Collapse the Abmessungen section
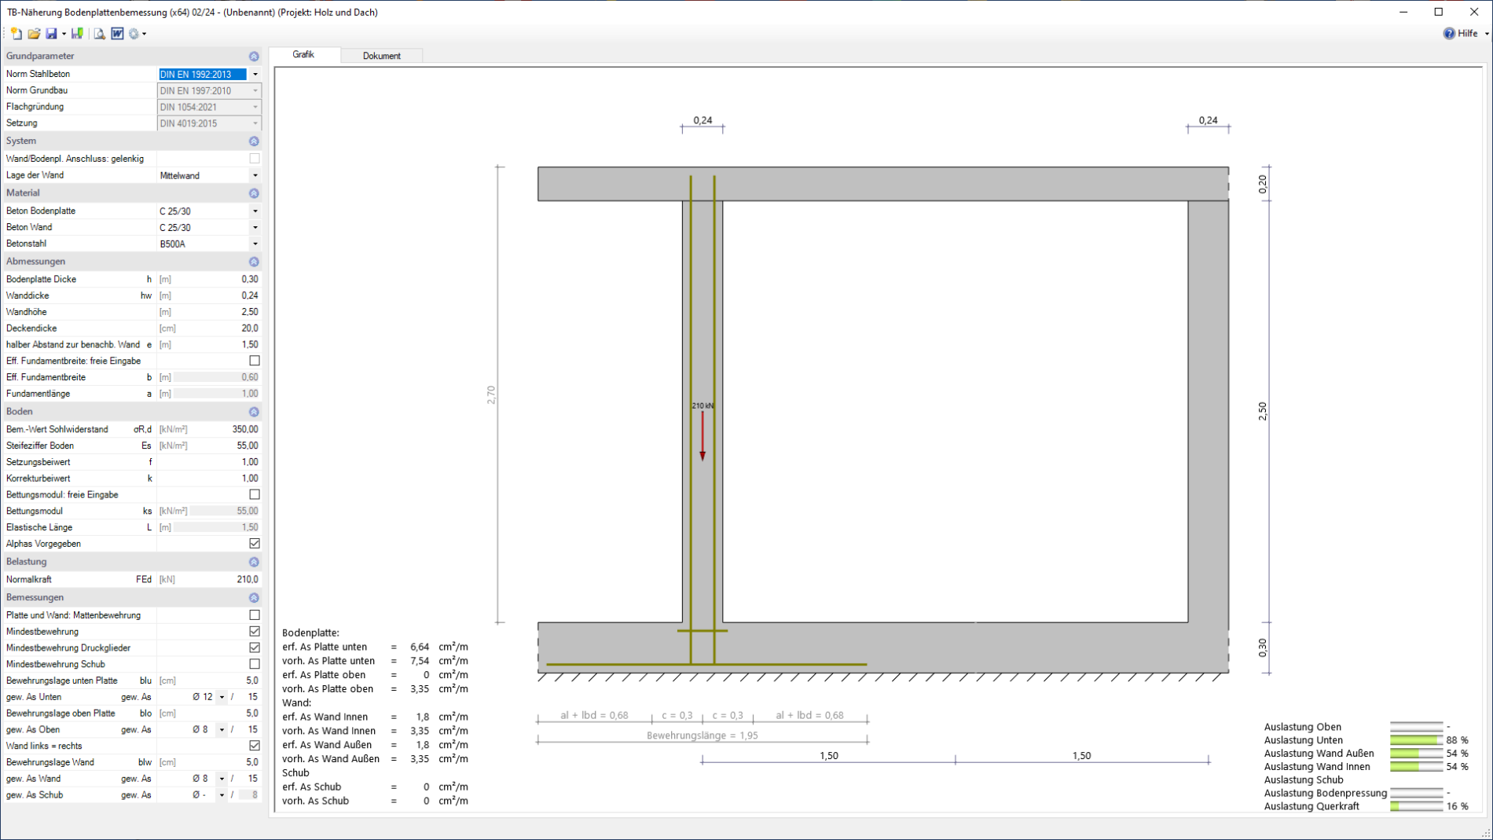Viewport: 1493px width, 840px height. click(x=254, y=262)
